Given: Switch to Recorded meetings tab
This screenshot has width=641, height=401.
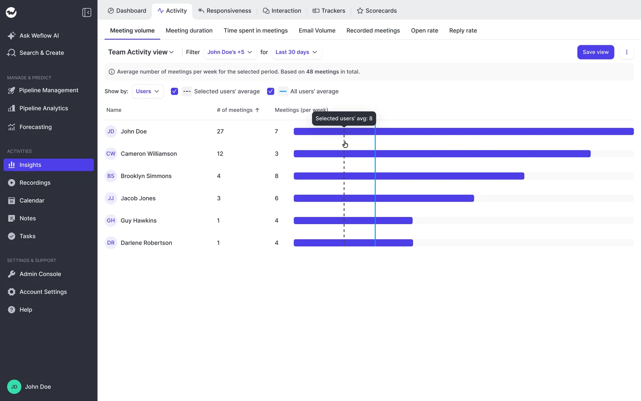Looking at the screenshot, I should point(373,30).
